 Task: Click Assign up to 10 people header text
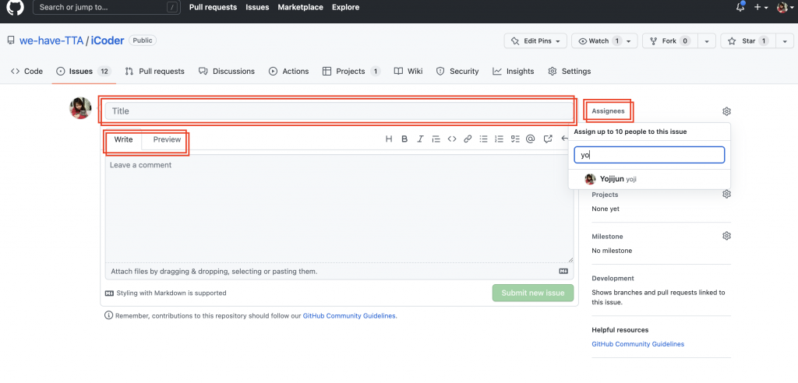[x=630, y=132]
